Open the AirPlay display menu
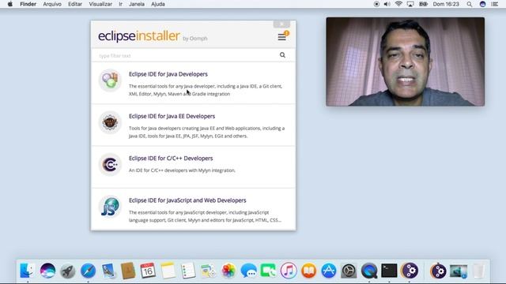Image resolution: width=506 pixels, height=284 pixels. tap(410, 4)
